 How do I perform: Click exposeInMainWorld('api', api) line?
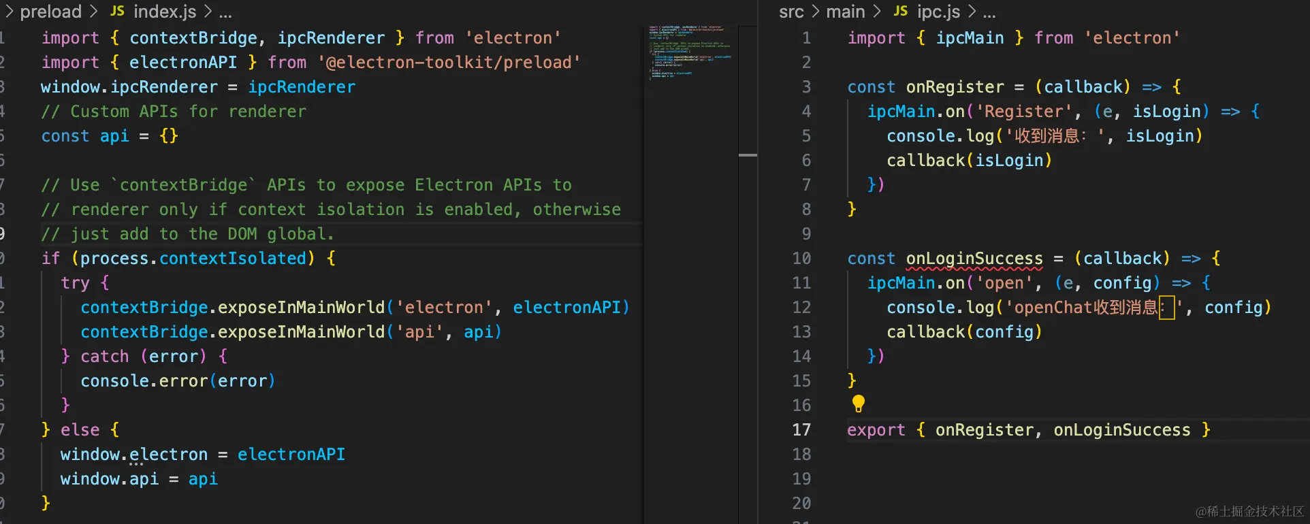pyautogui.click(x=291, y=332)
